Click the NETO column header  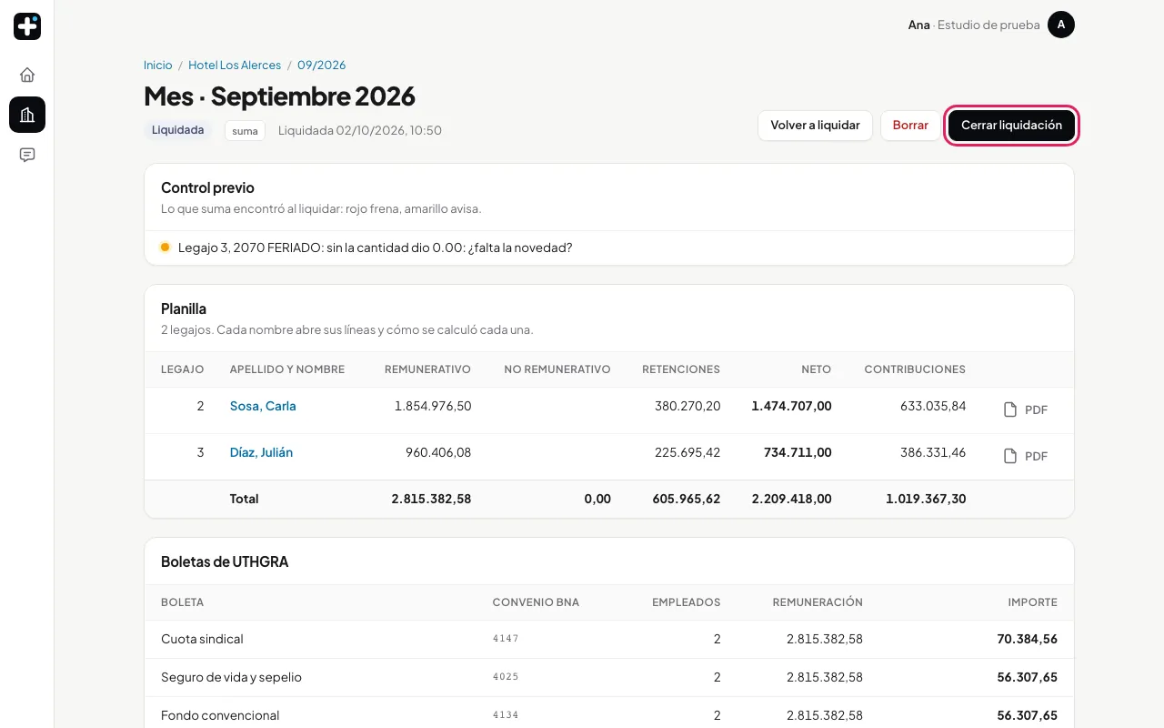click(x=816, y=369)
